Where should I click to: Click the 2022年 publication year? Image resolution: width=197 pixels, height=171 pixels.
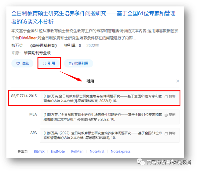coord(93,45)
